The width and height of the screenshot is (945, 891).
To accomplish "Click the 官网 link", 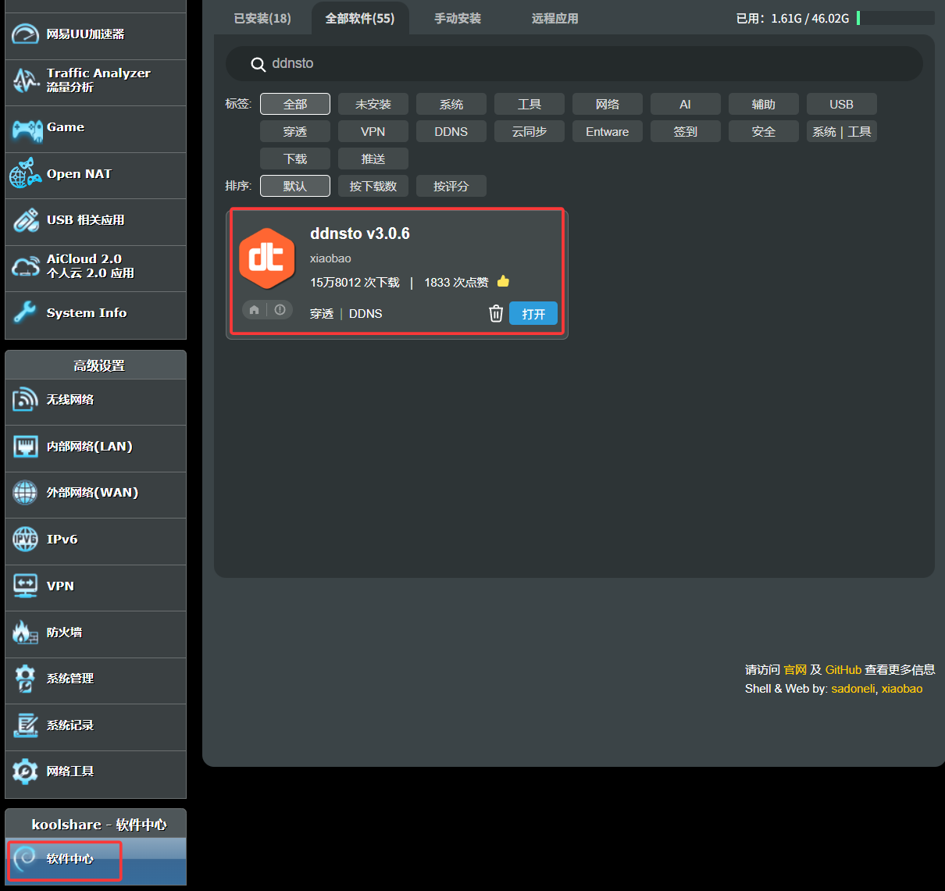I will [x=795, y=669].
